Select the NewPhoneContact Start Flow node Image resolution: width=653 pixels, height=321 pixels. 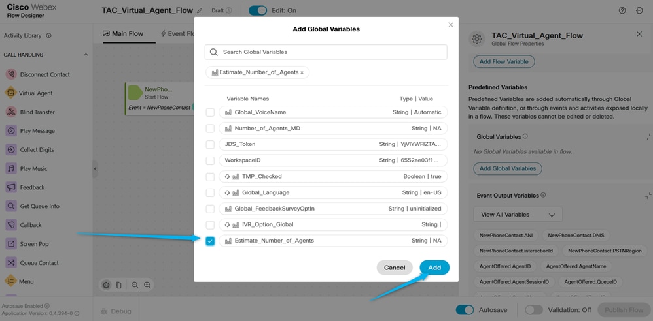click(x=160, y=99)
